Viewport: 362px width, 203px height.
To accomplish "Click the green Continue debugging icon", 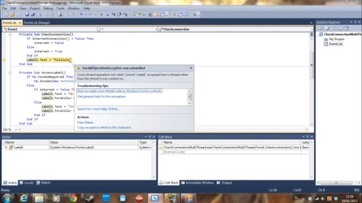I will (x=101, y=15).
